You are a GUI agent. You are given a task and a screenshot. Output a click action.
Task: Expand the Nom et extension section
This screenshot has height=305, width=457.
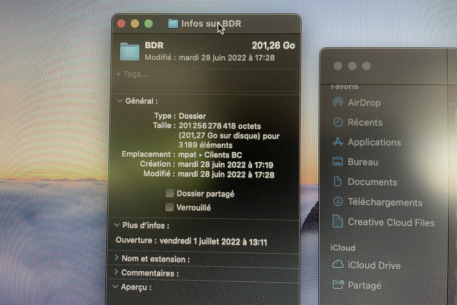pyautogui.click(x=116, y=258)
